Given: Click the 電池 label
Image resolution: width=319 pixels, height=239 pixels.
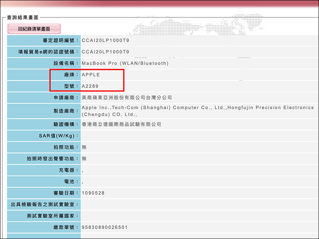Looking at the screenshot, I should coord(71,182).
